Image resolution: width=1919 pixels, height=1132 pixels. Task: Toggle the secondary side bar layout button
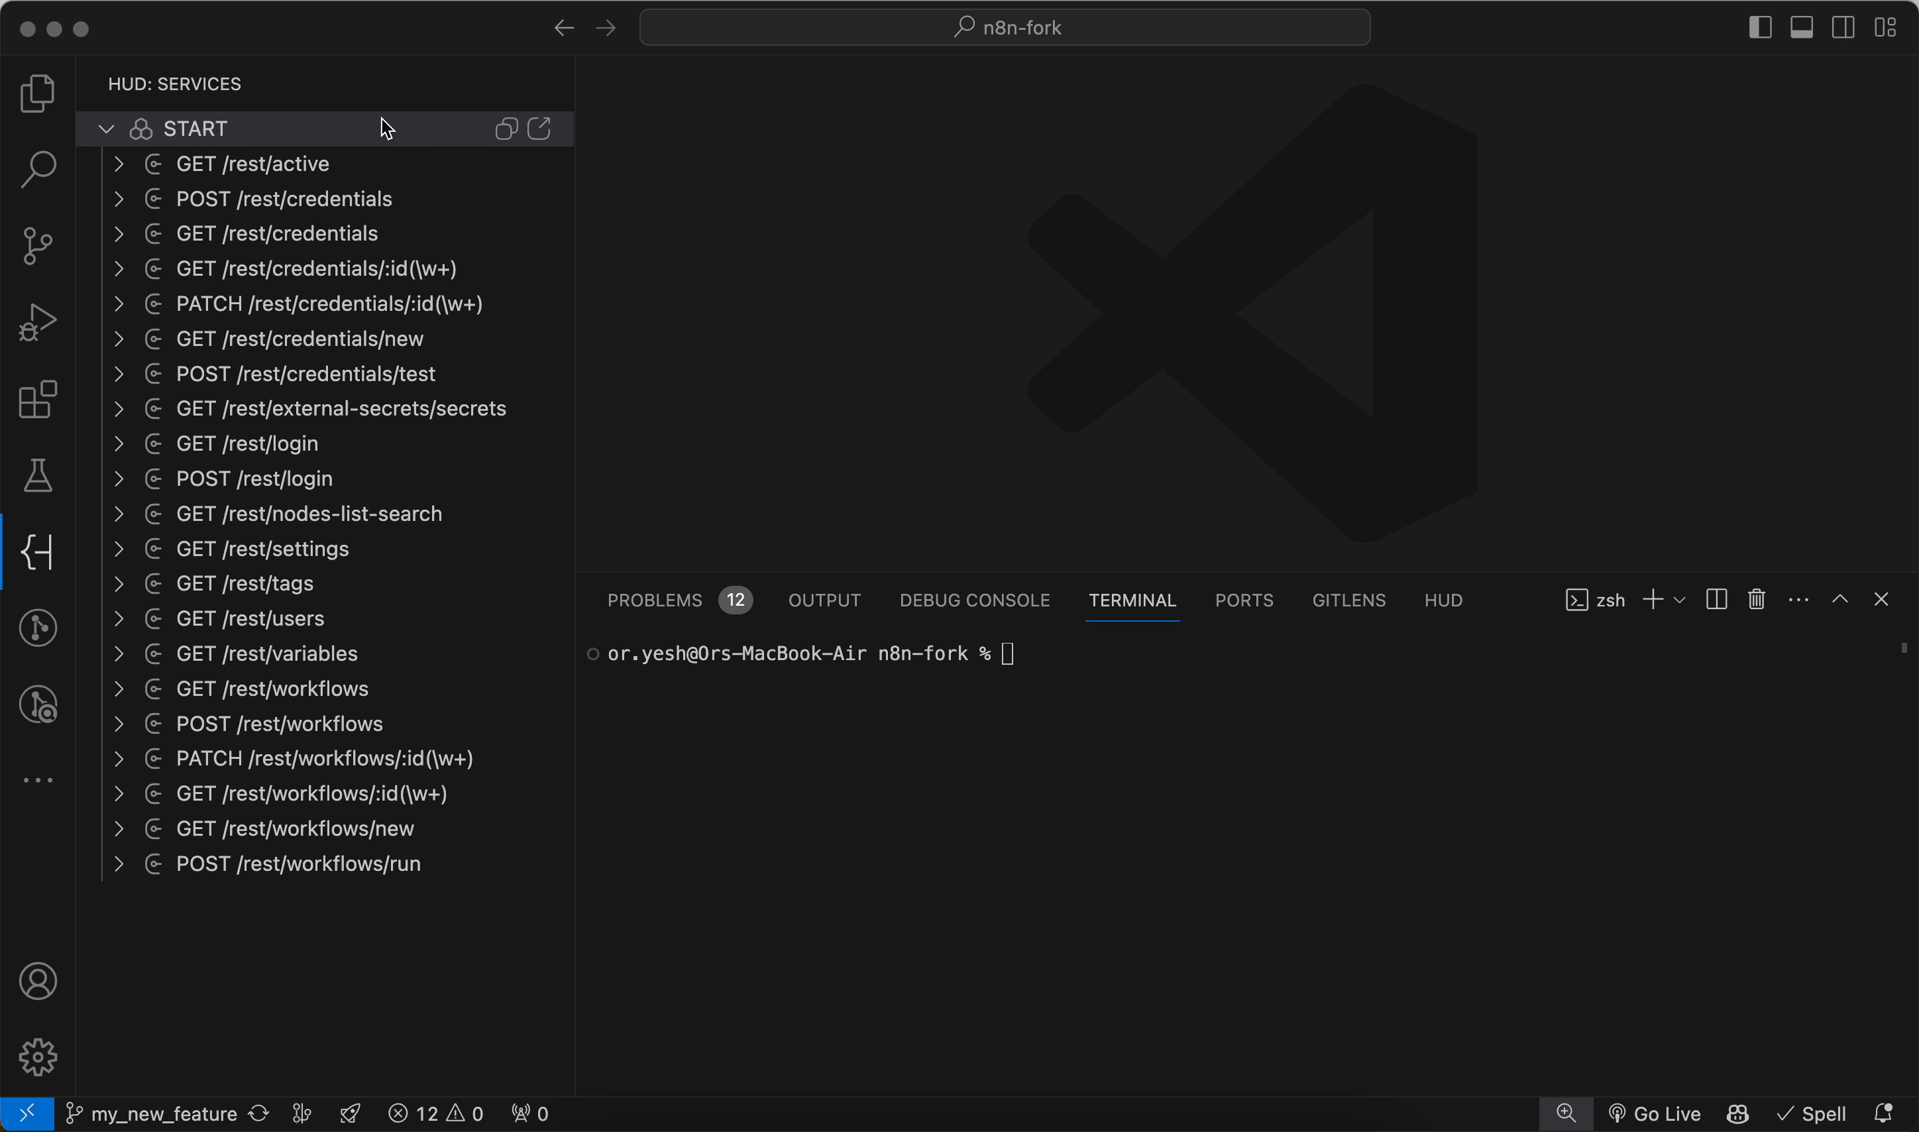click(x=1843, y=27)
